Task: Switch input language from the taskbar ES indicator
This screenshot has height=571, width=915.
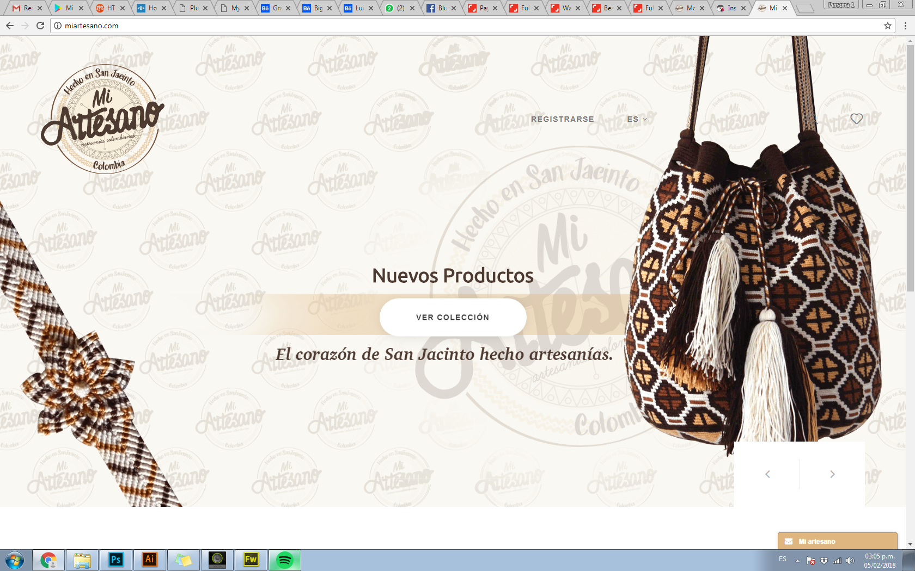Action: (x=783, y=559)
